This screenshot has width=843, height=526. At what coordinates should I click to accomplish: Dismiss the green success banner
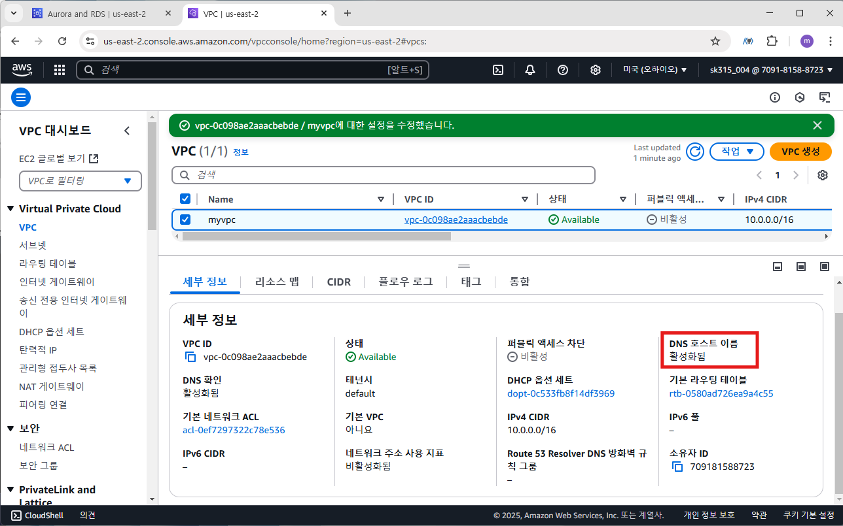(817, 125)
